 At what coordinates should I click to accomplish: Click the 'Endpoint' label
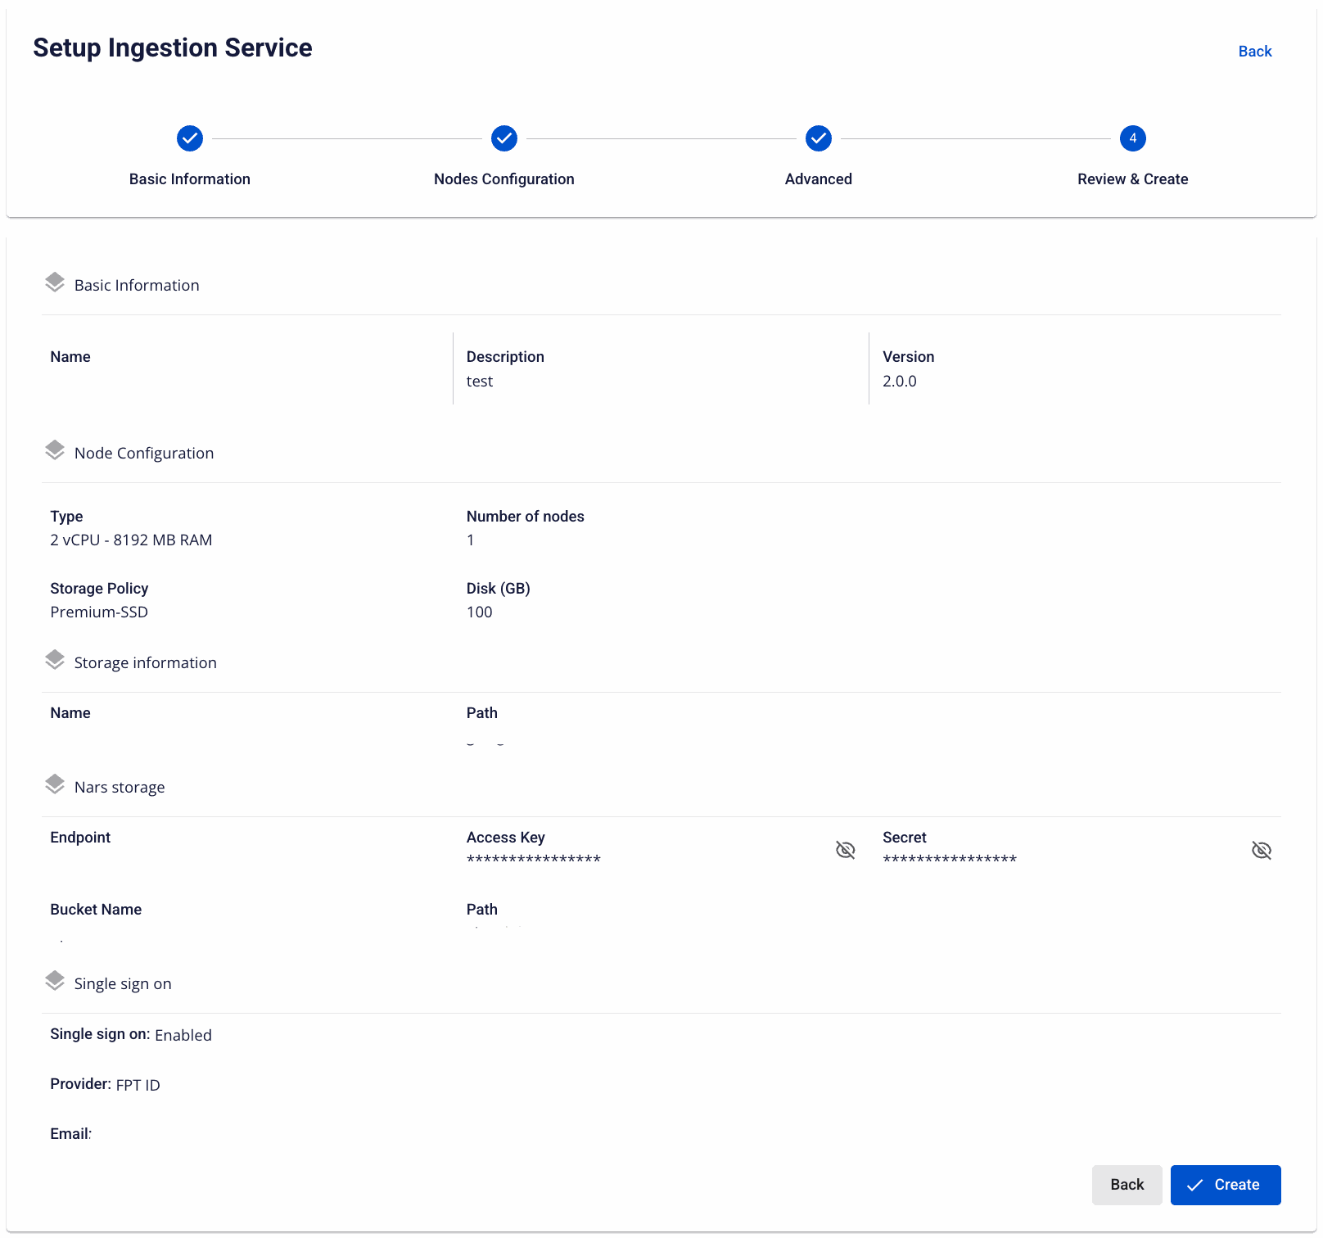click(80, 838)
